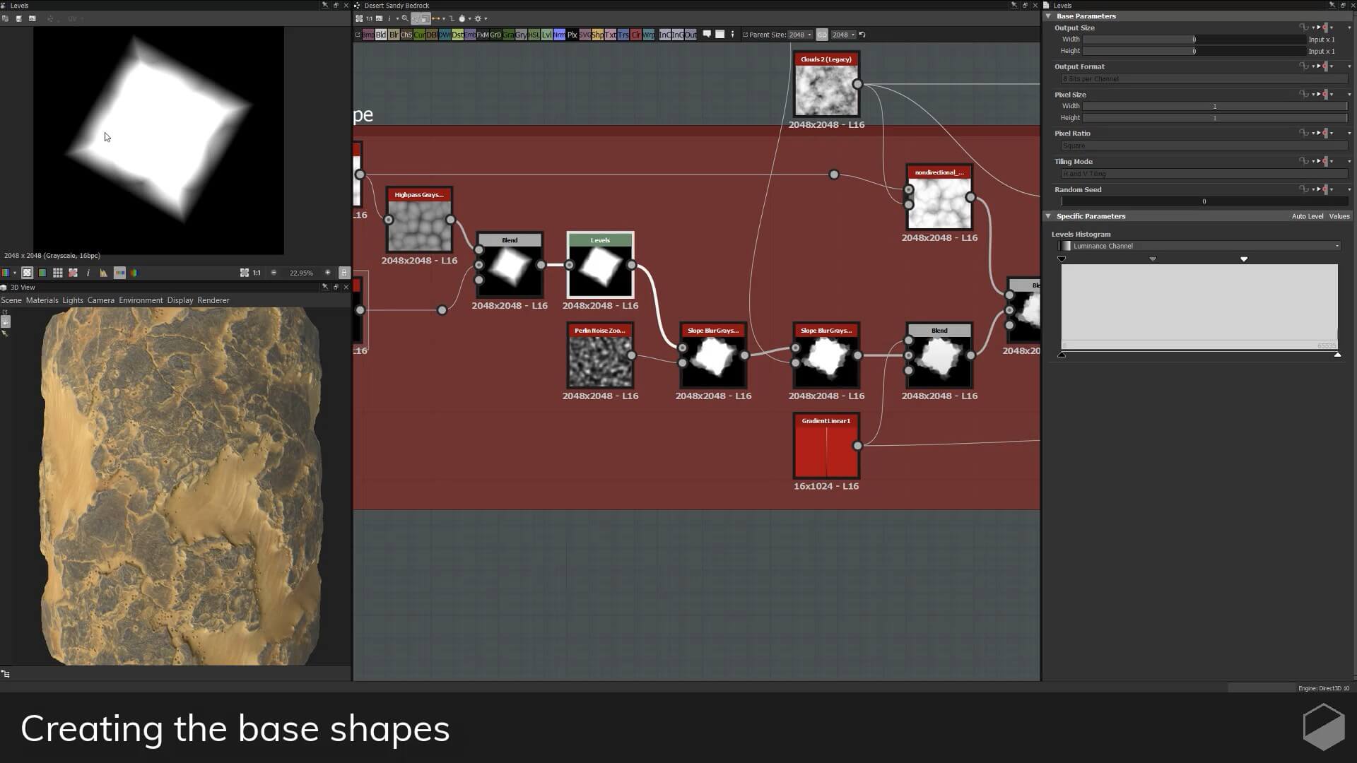Add a Gradient Map via Gra shortcut
The width and height of the screenshot is (1357, 763).
click(509, 35)
